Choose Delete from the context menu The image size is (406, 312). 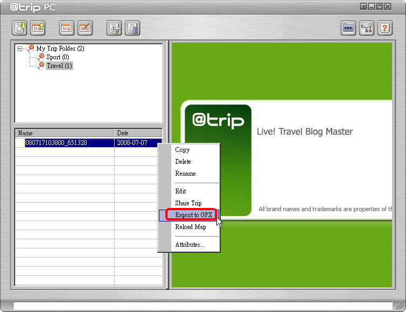[x=189, y=162]
